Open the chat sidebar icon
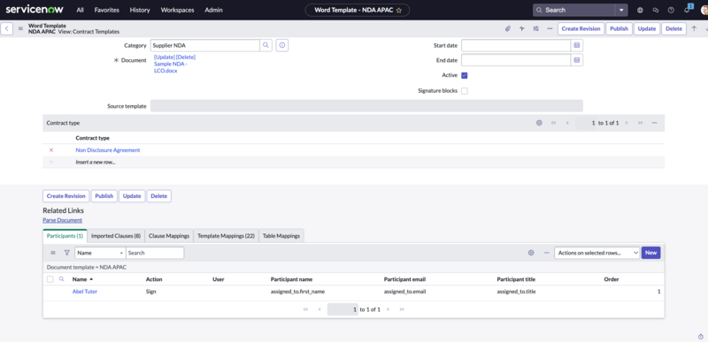708x342 pixels. point(656,10)
